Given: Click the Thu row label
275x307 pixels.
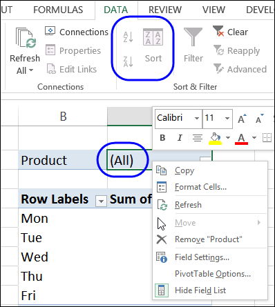Looking at the screenshot, I should [x=63, y=276].
